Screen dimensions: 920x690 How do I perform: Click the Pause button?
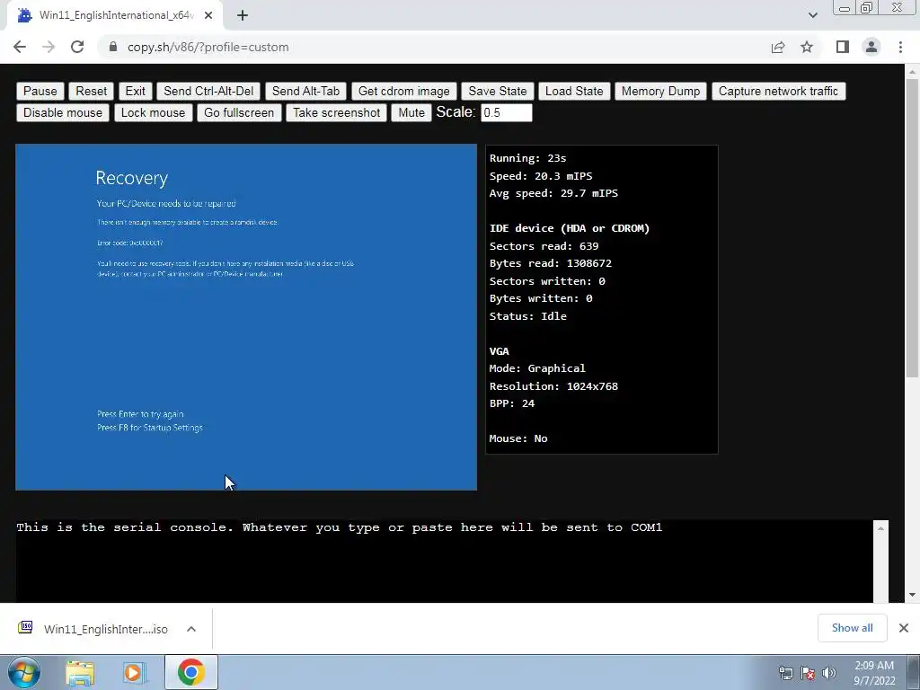[40, 91]
